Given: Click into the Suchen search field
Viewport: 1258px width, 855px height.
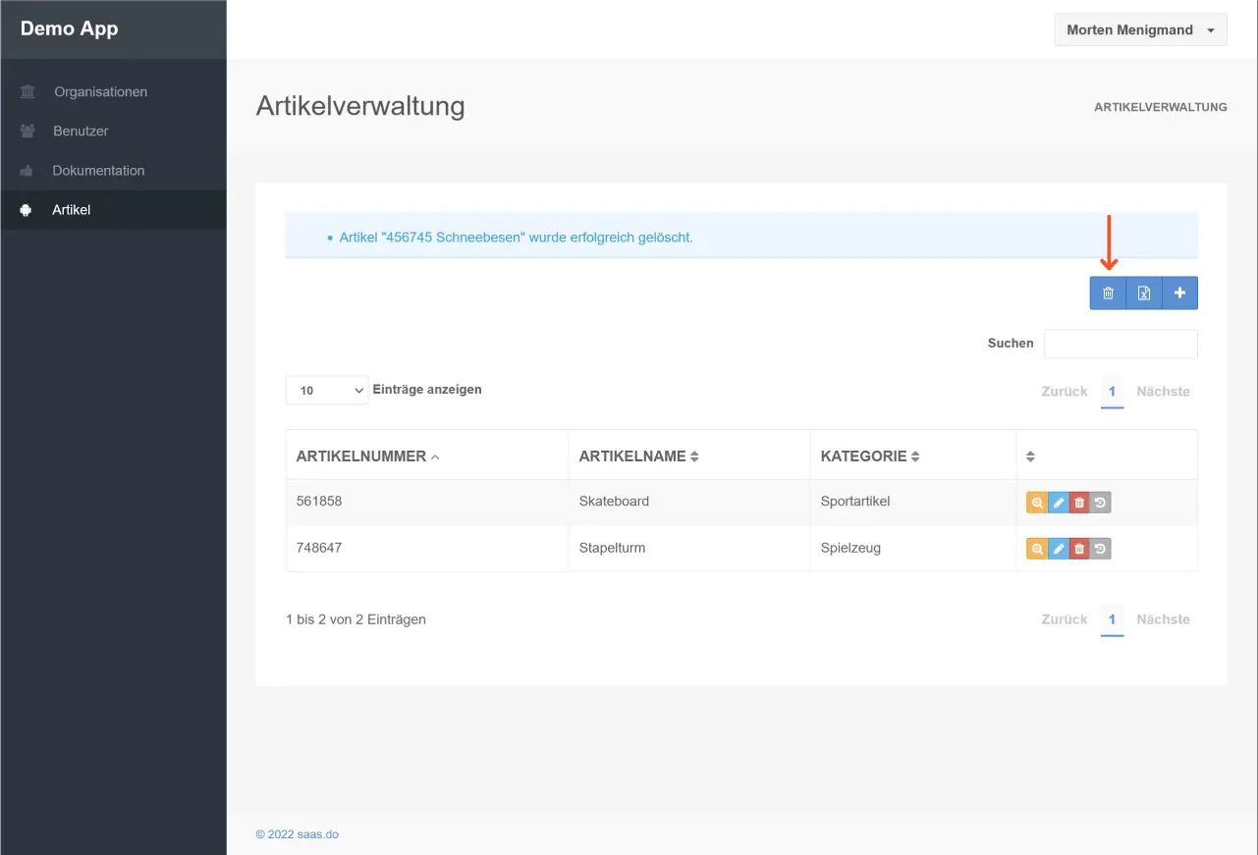Looking at the screenshot, I should pyautogui.click(x=1120, y=344).
